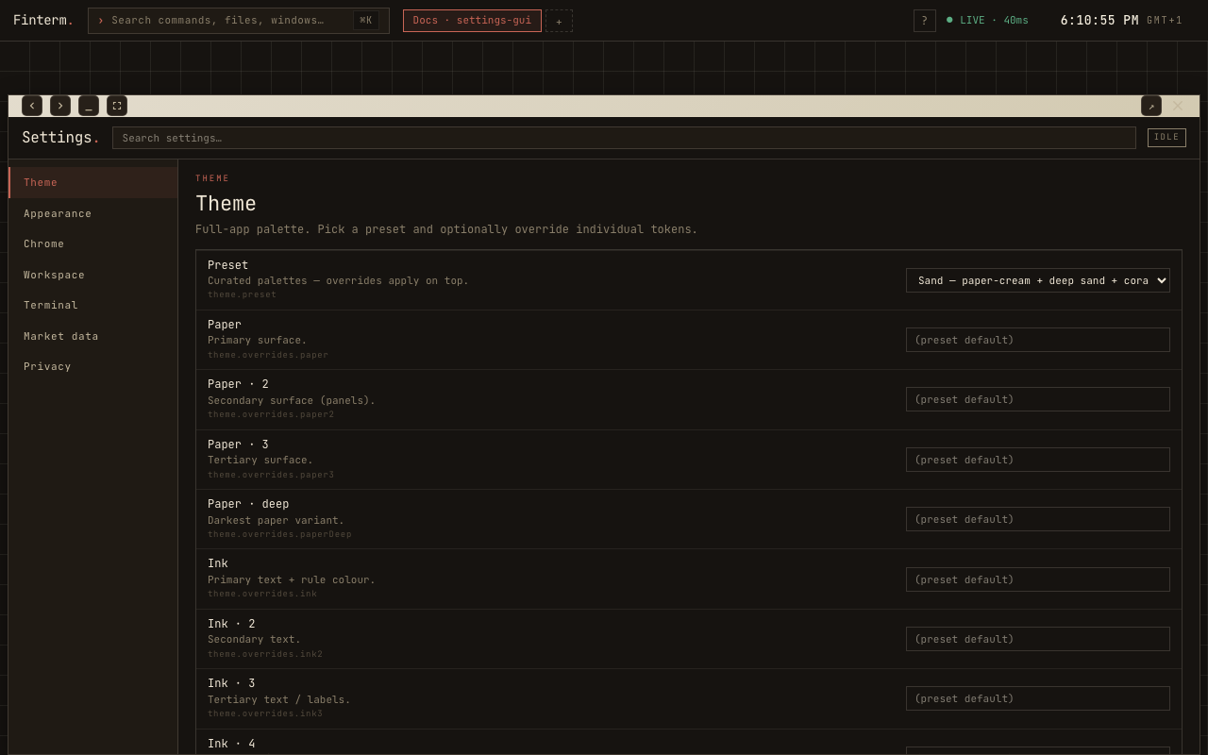1208x755 pixels.
Task: Open the Market data settings section
Action: 93,336
